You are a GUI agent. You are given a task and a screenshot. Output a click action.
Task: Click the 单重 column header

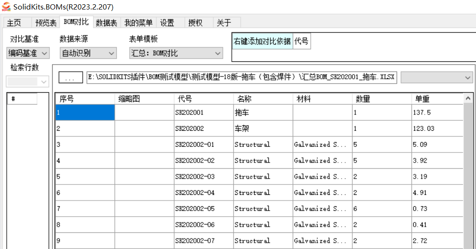point(438,99)
